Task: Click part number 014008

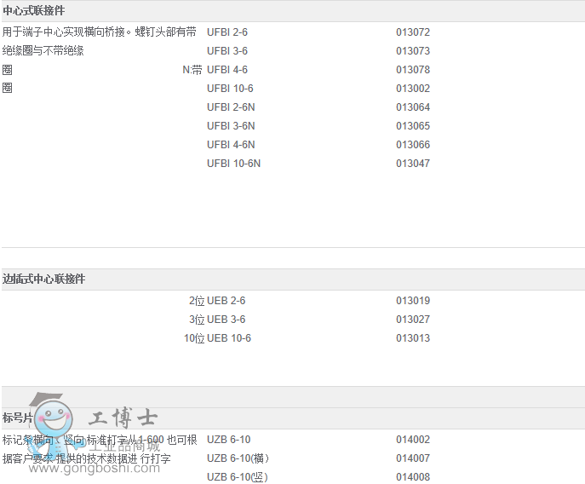Action: tap(413, 477)
